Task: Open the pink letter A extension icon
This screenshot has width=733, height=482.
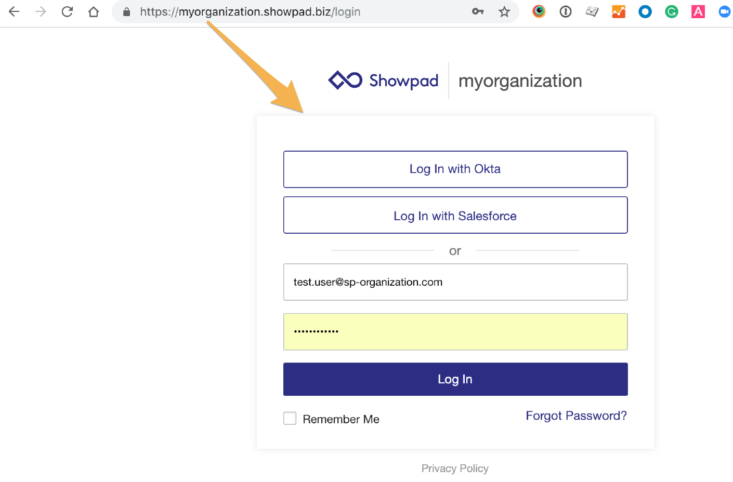Action: [698, 11]
